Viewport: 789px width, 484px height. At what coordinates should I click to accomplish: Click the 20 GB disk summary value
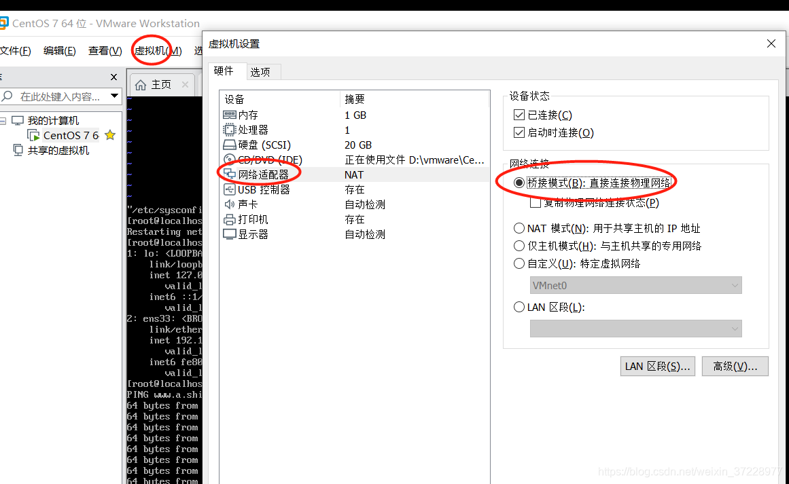pyautogui.click(x=358, y=145)
